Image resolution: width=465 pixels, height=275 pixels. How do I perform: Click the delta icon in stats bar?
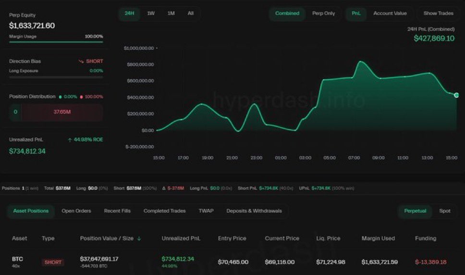164,189
